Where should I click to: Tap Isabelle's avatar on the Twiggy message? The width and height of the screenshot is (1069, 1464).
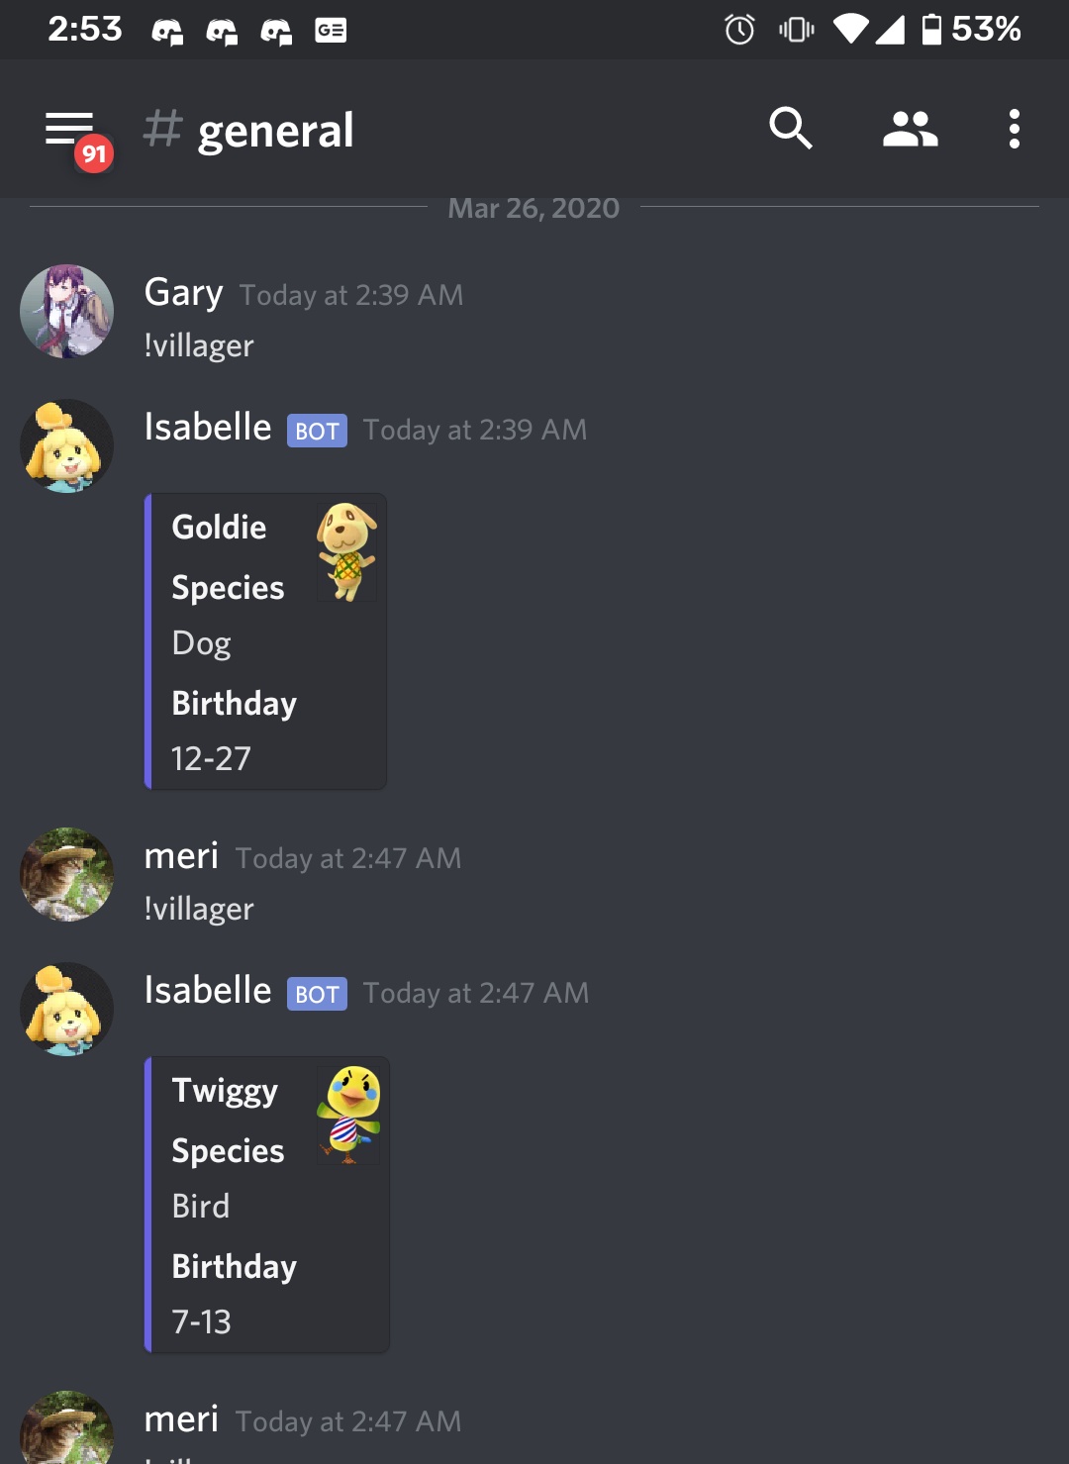coord(67,1009)
